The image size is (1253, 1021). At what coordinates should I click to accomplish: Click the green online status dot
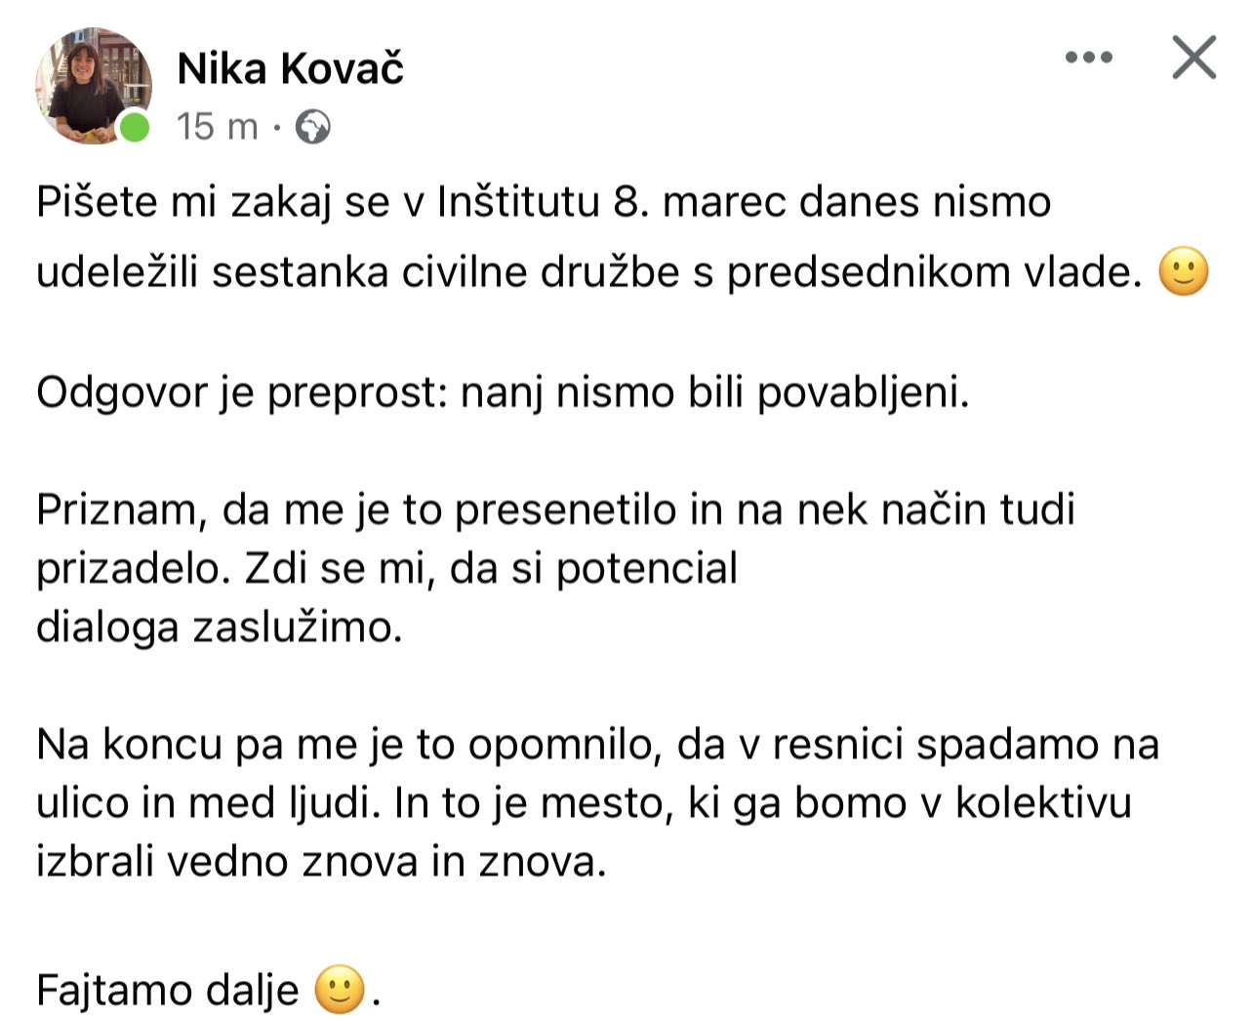tap(134, 128)
